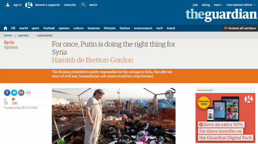Open author Hamish de Bretton-Gordon page
Screen dimensions: 258x144
(x=92, y=60)
